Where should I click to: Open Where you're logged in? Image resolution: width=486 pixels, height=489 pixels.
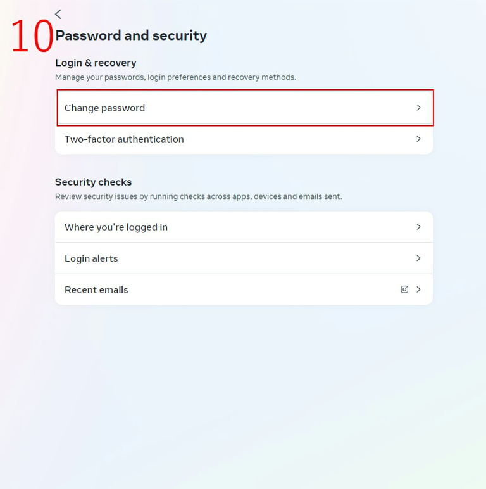point(116,227)
